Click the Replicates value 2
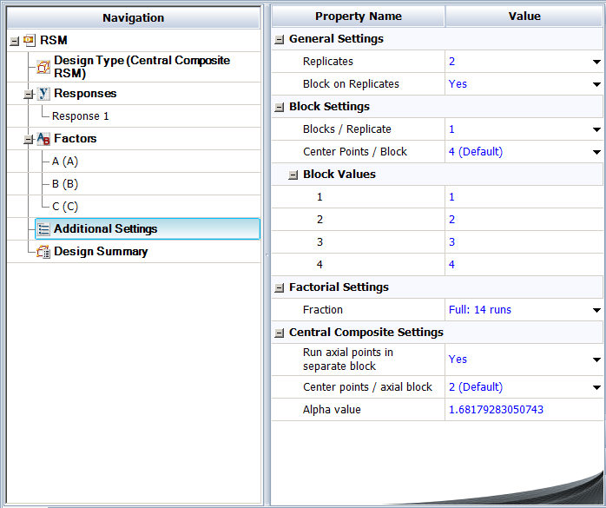 [x=451, y=62]
